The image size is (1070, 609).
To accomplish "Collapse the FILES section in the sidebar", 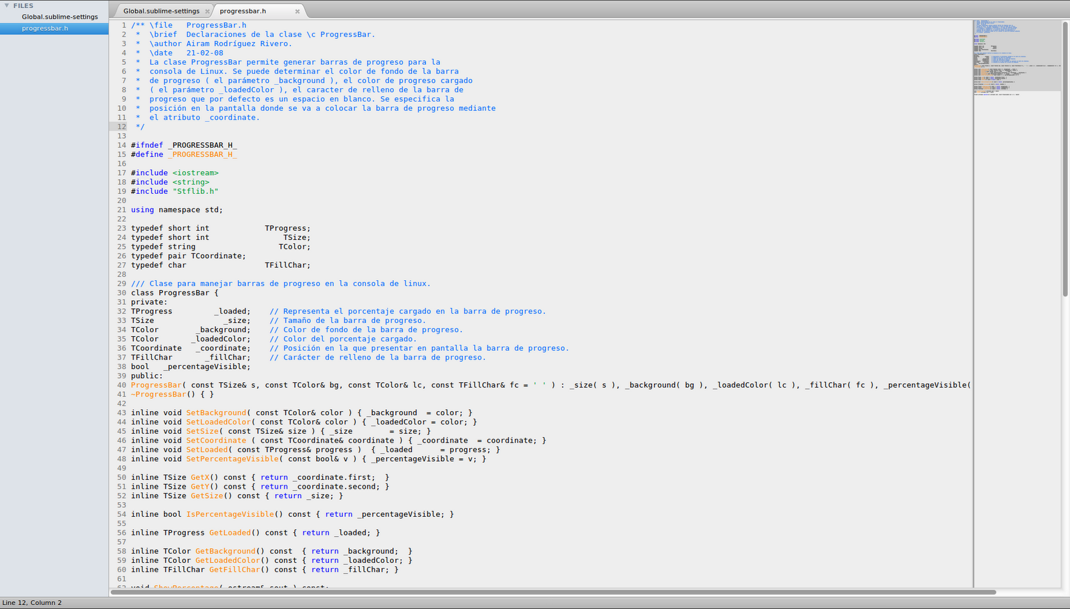I will pos(7,5).
